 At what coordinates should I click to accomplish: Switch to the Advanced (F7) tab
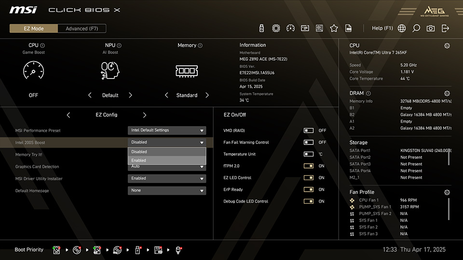82,28
